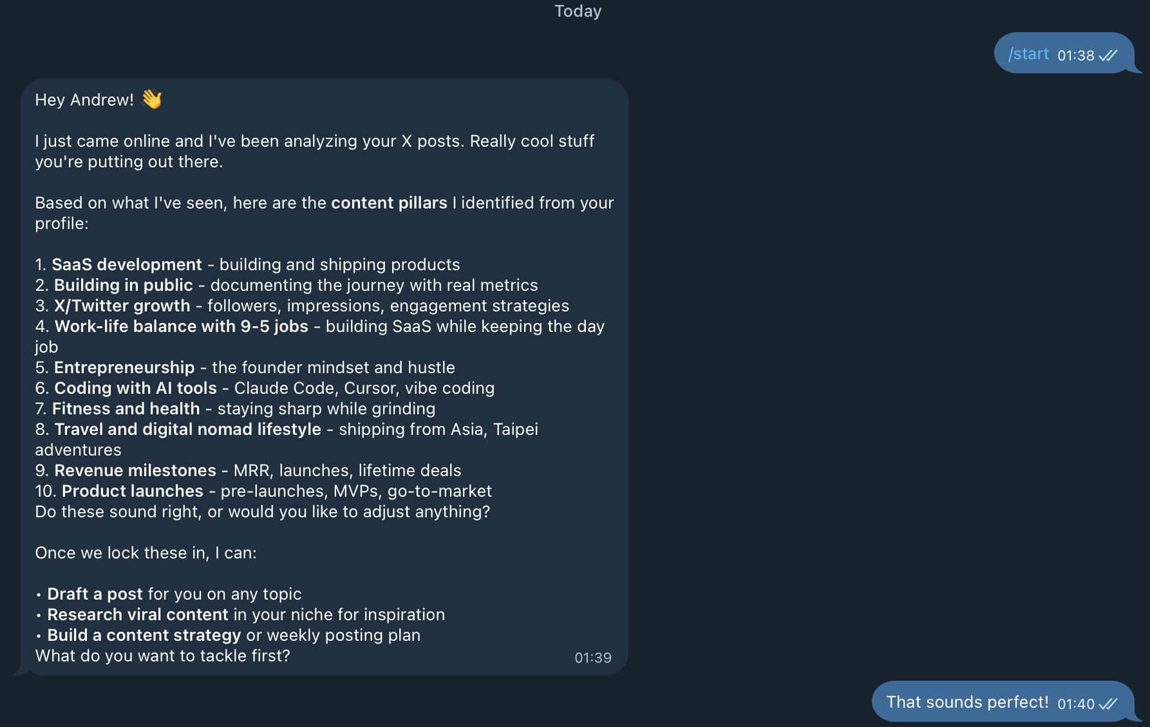
Task: Click the 'X/Twitter growth' pillar text
Action: tap(122, 306)
